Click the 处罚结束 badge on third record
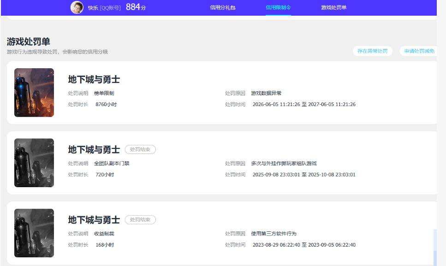446x266 pixels. [x=140, y=220]
